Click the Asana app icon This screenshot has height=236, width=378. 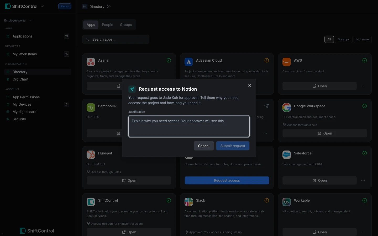(x=91, y=62)
